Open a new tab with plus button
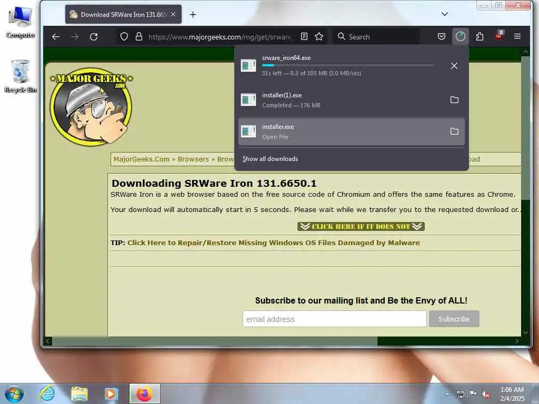 click(193, 14)
